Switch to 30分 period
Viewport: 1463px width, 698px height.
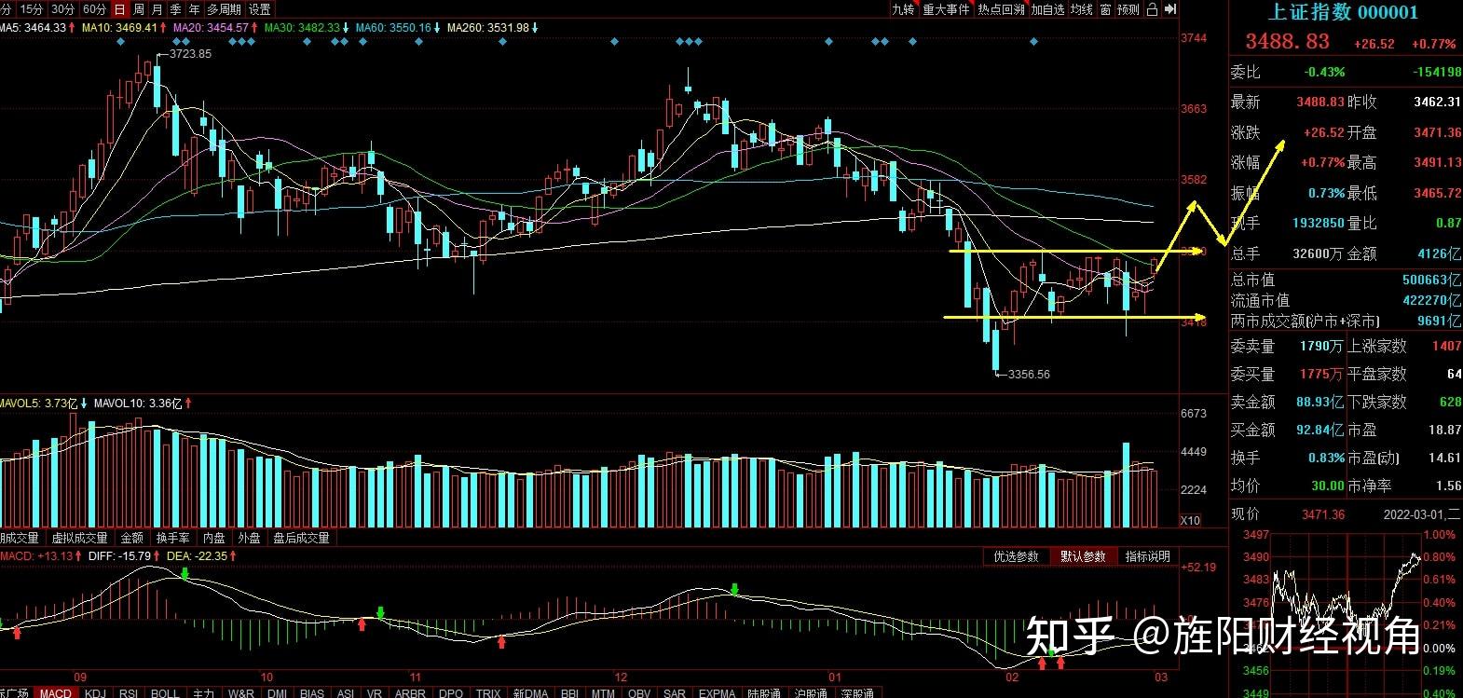[62, 9]
